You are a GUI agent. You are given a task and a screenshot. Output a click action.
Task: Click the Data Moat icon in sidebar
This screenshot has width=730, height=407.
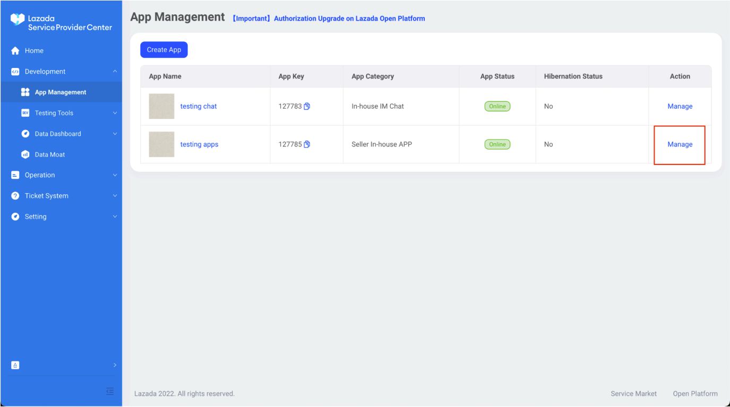tap(25, 154)
